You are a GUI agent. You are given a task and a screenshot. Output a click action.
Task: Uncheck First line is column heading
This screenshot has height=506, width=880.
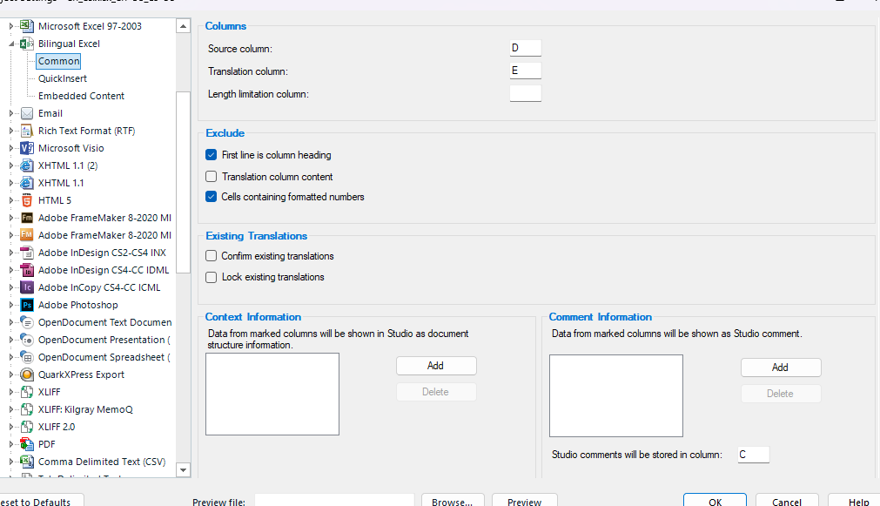(211, 155)
